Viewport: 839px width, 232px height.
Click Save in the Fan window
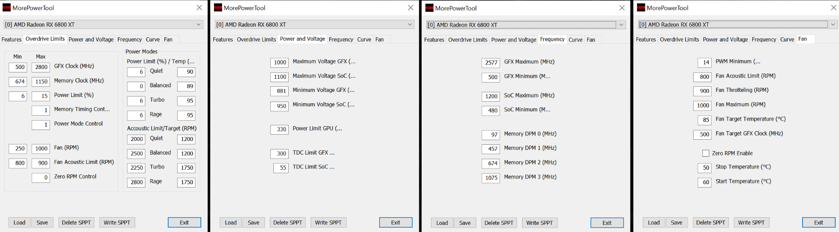(x=677, y=223)
